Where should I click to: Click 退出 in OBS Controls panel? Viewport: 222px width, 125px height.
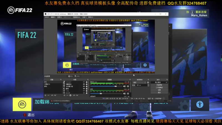click(159, 92)
